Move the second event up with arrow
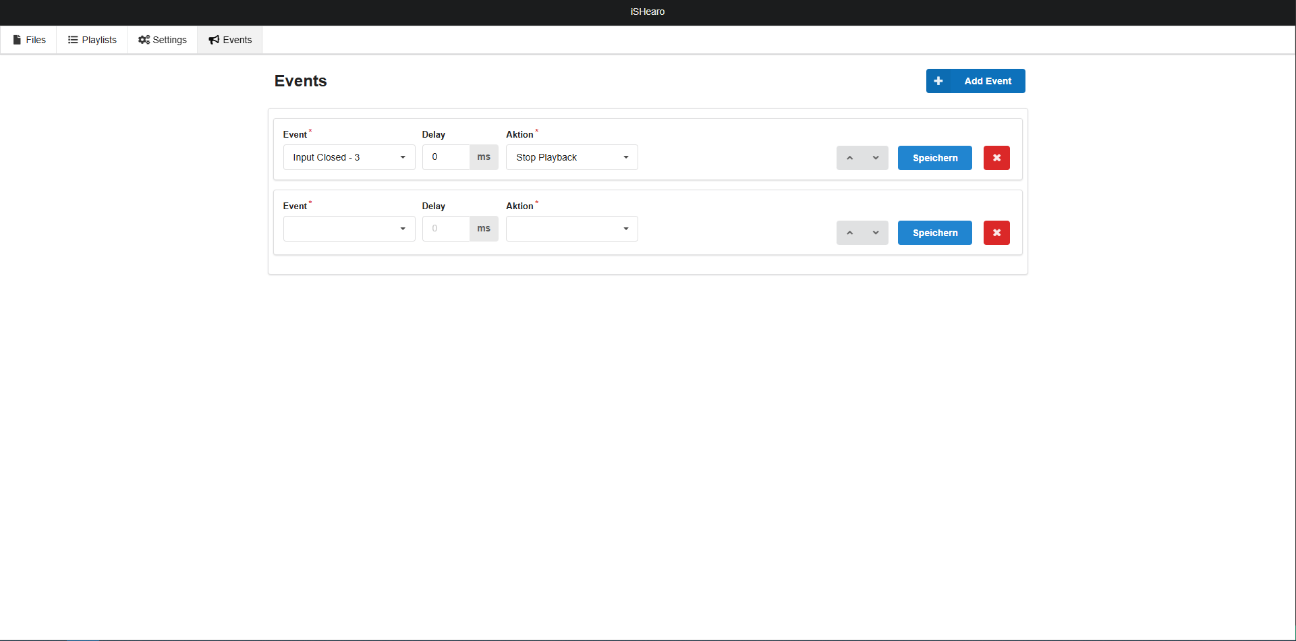The image size is (1296, 641). pyautogui.click(x=849, y=233)
